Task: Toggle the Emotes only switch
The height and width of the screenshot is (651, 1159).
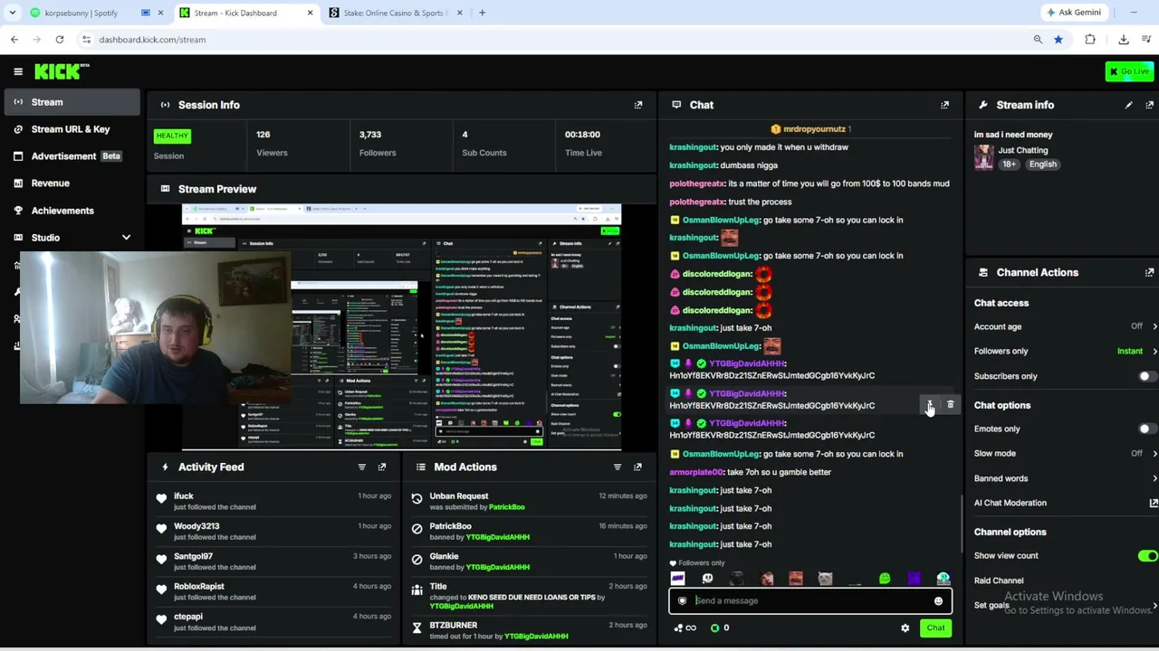Action: click(x=1146, y=429)
